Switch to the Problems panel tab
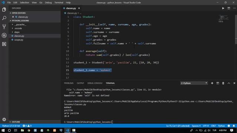The image size is (237, 133). coord(69,83)
